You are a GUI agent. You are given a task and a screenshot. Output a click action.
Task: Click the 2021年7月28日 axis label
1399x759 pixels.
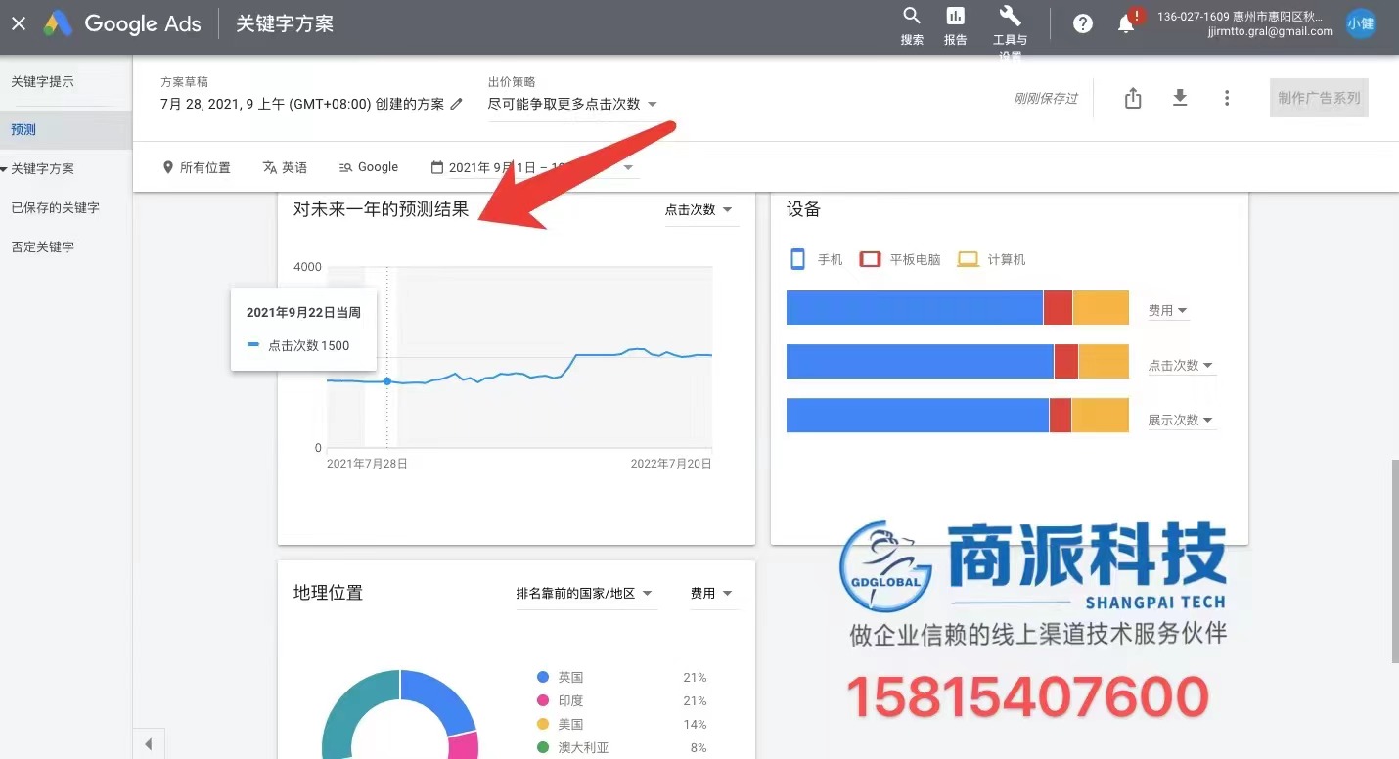click(x=367, y=464)
